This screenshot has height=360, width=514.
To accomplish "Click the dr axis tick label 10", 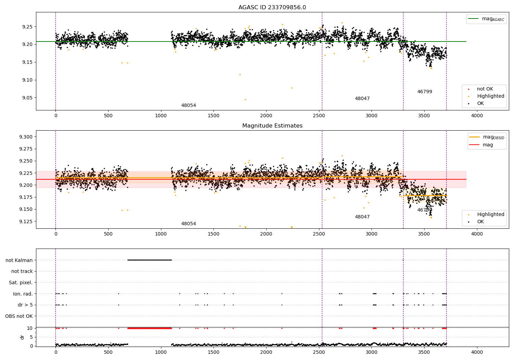I will [30, 328].
